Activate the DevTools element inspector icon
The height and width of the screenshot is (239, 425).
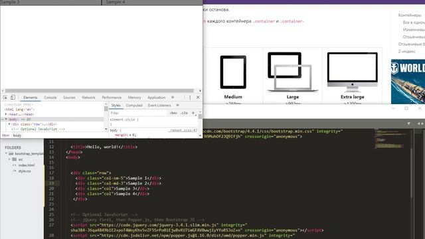(x=5, y=98)
